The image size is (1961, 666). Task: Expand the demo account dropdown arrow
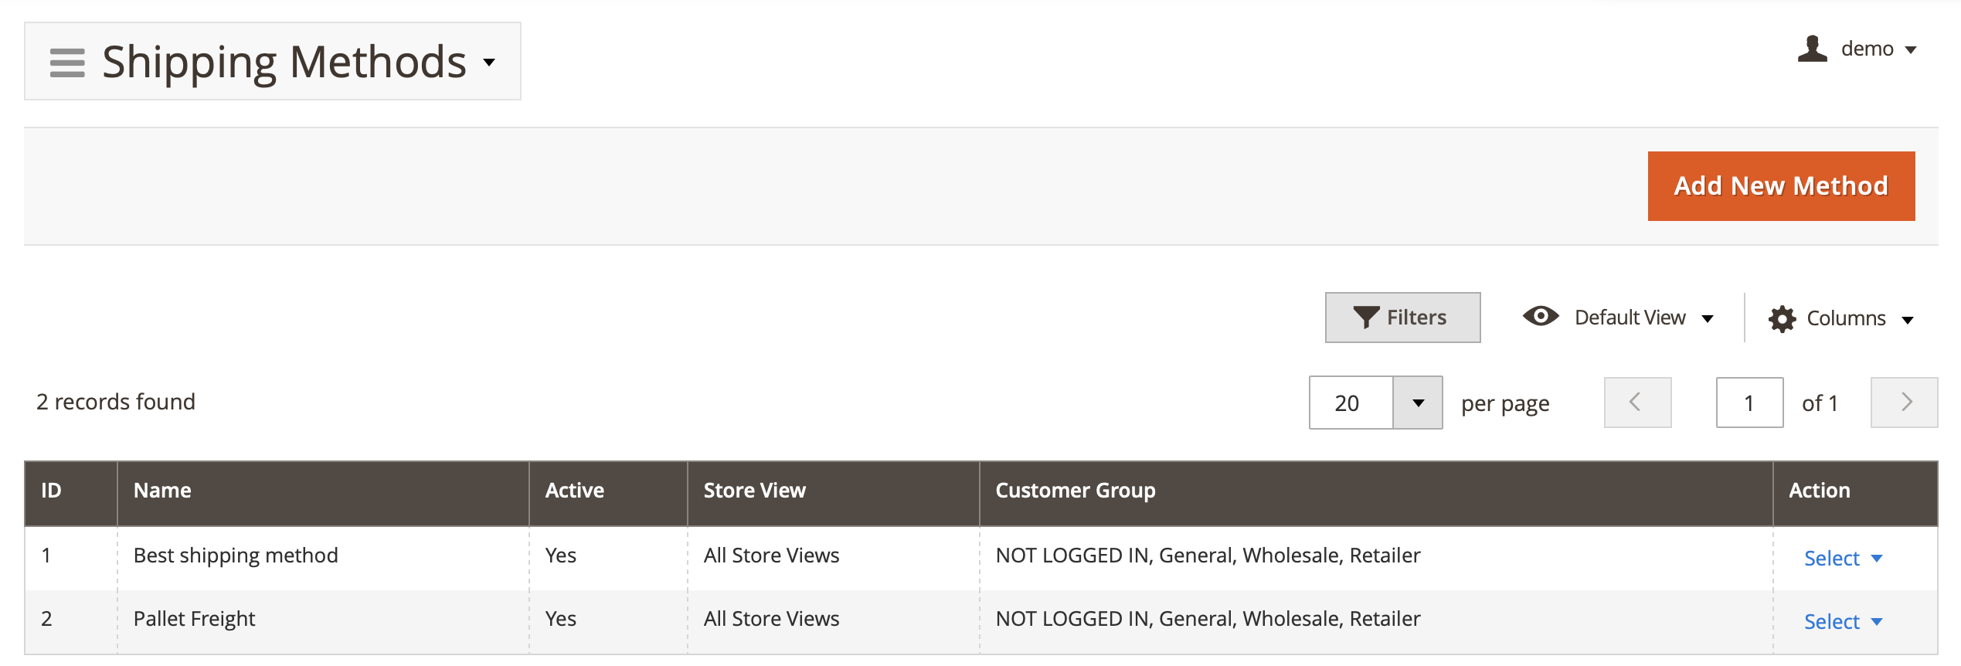click(x=1911, y=50)
